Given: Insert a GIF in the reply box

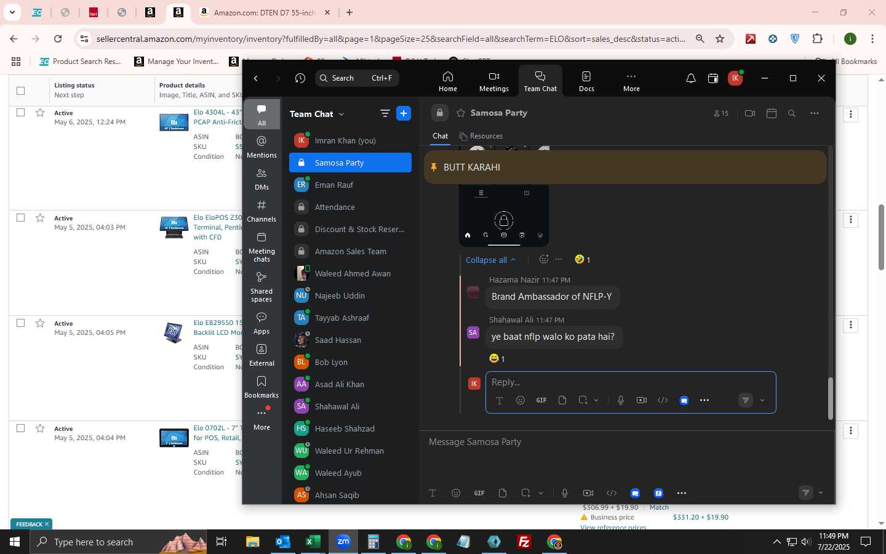Looking at the screenshot, I should pyautogui.click(x=541, y=400).
